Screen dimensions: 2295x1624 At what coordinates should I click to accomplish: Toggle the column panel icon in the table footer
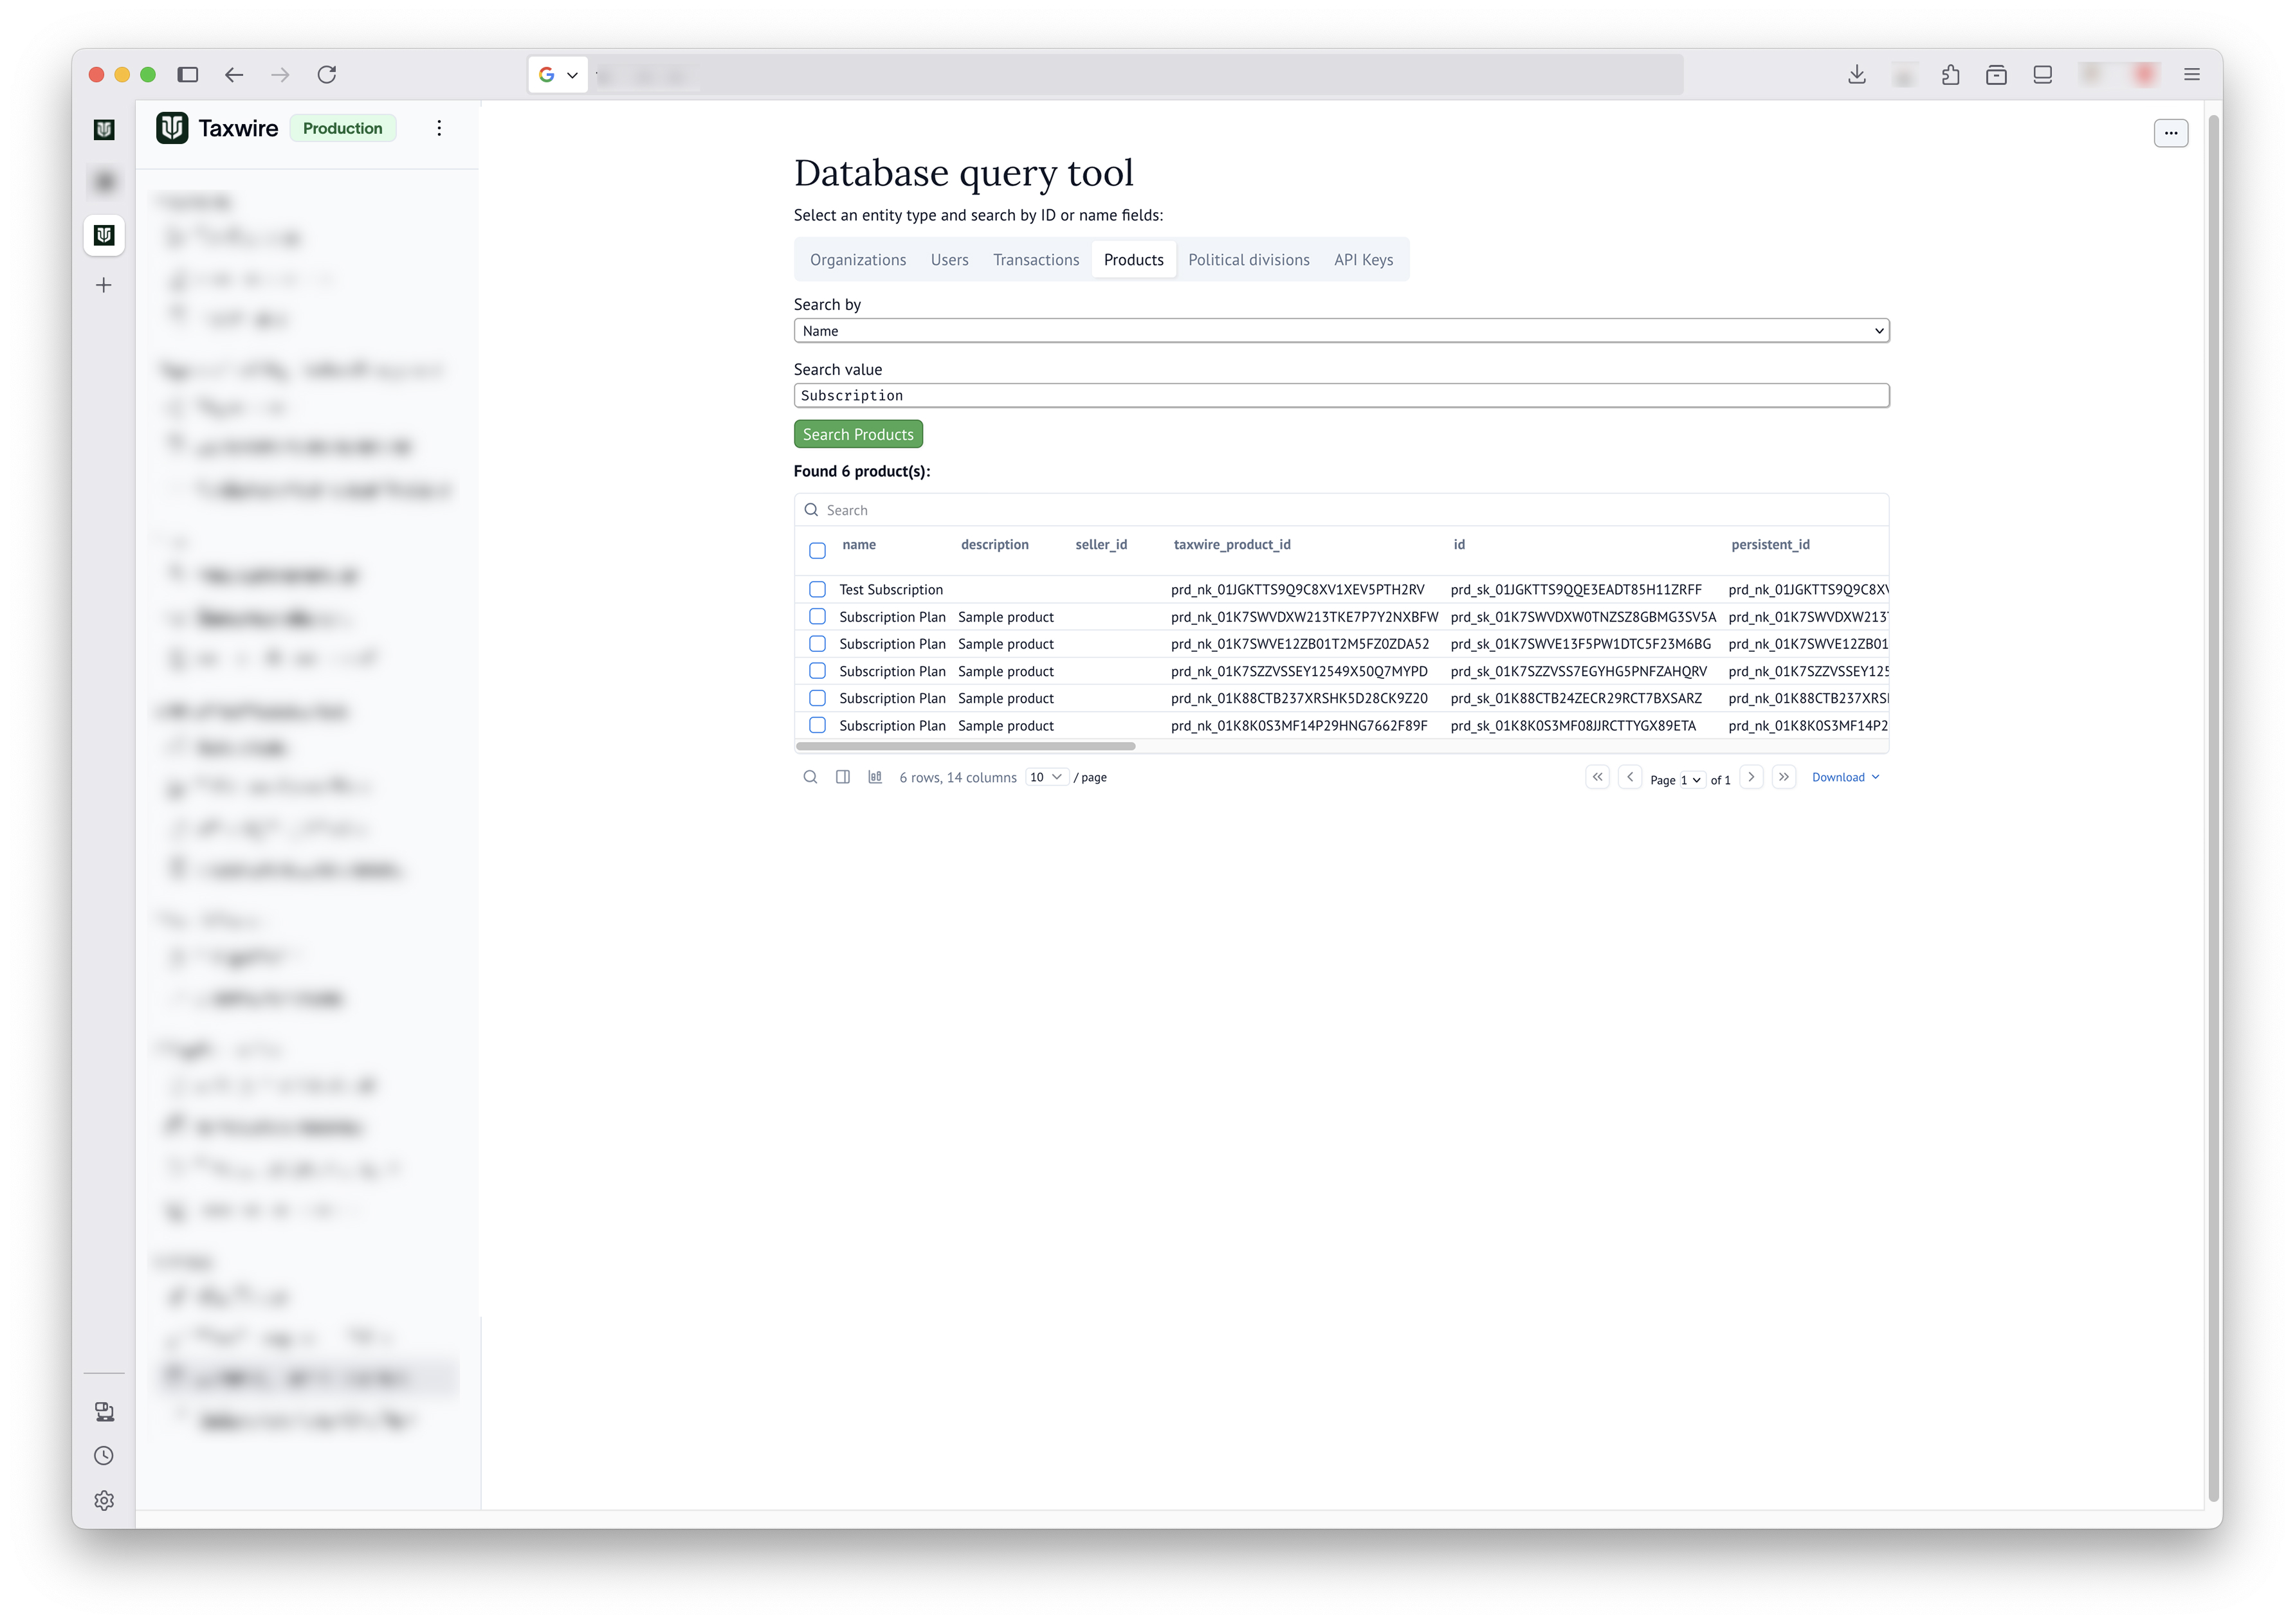tap(843, 777)
